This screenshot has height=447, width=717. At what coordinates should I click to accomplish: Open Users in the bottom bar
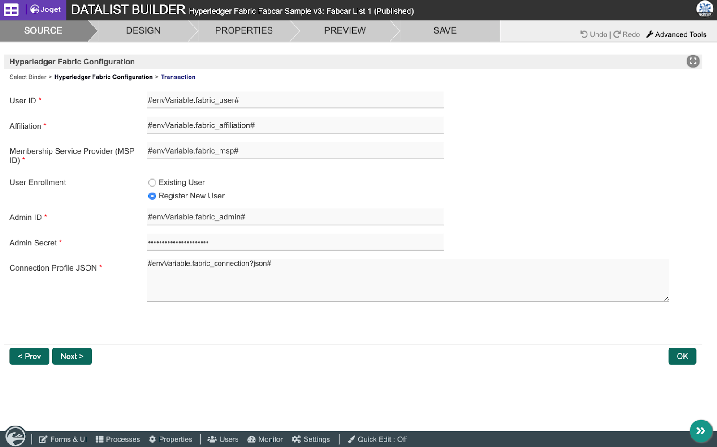(223, 439)
